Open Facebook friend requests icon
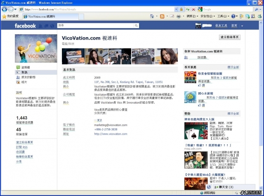Viewport: 264px width, 196px height. point(40,26)
